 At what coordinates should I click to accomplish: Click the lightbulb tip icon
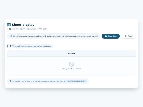coord(10,81)
